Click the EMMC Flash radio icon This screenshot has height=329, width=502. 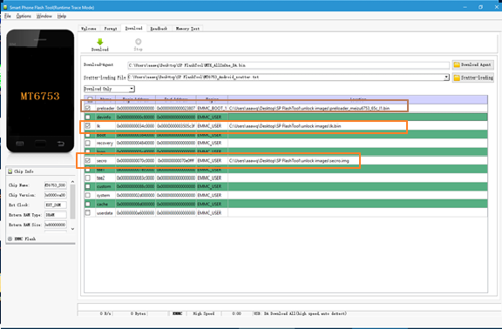[10, 238]
